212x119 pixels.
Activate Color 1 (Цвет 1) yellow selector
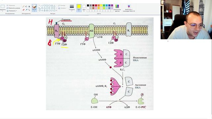(x=79, y=8)
